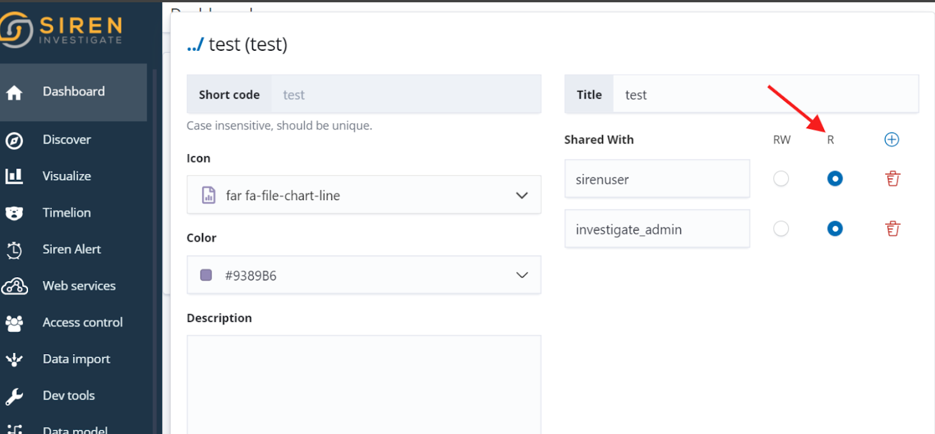Screen dimensions: 935x434
Task: Click the Siren Alert clock icon
Action: 14,250
